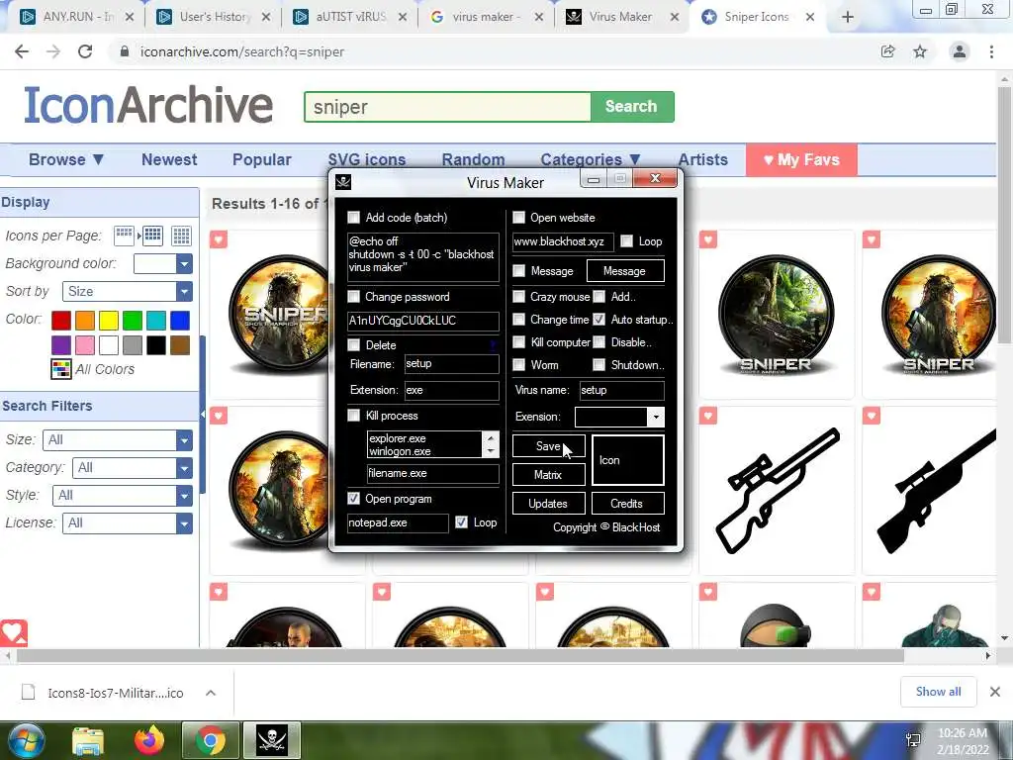Click the network icon in system tray

tap(913, 740)
